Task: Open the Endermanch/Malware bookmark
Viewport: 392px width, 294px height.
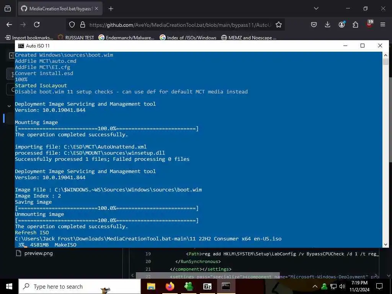Action: tap(126, 38)
